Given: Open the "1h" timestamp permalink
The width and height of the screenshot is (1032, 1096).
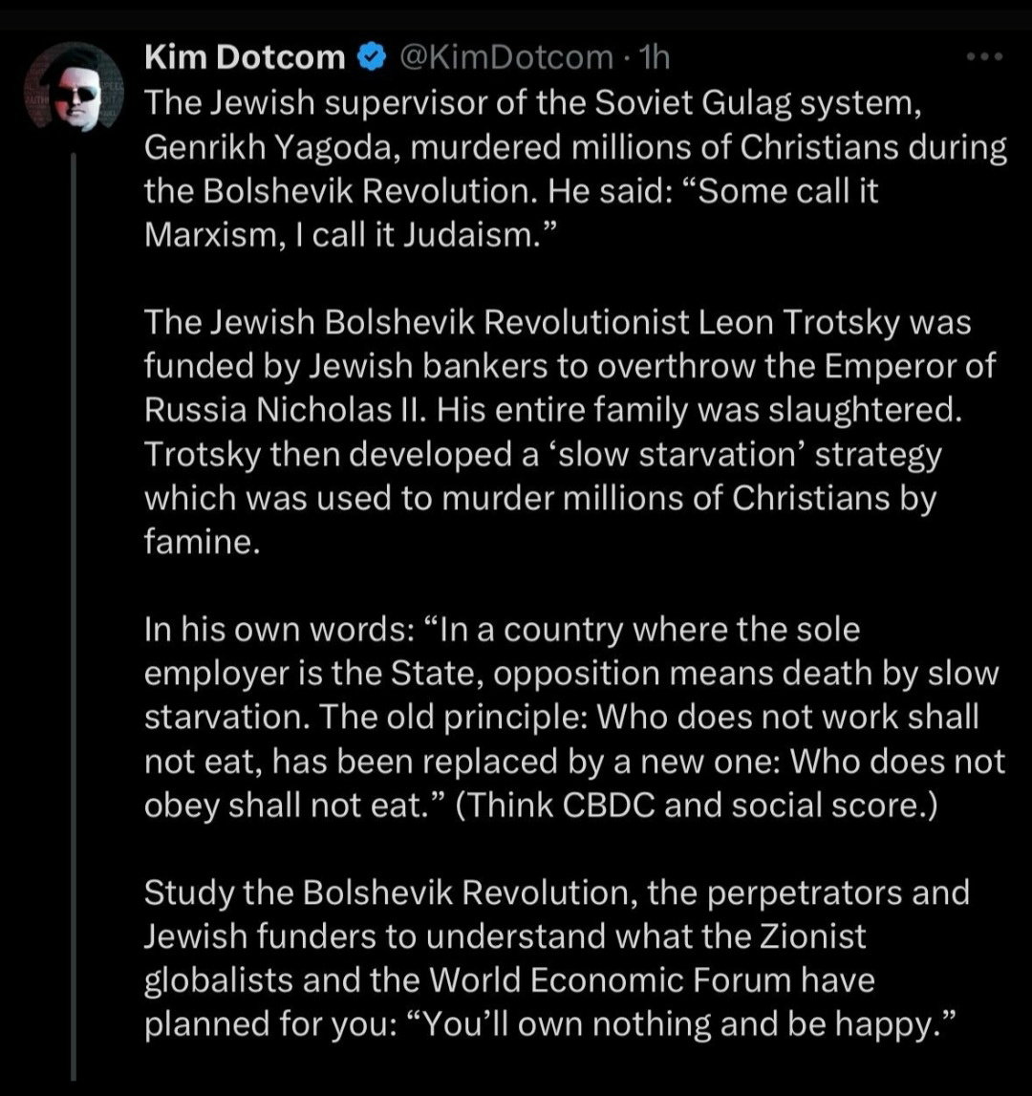Looking at the screenshot, I should 656,57.
